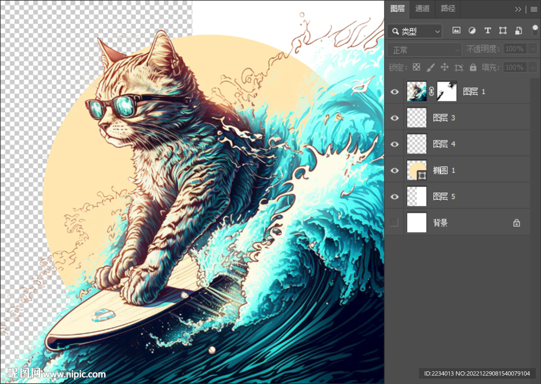The height and width of the screenshot is (384, 541).
Task: Expand the 不透明度 opacity dropdown arrow
Action: [x=533, y=49]
